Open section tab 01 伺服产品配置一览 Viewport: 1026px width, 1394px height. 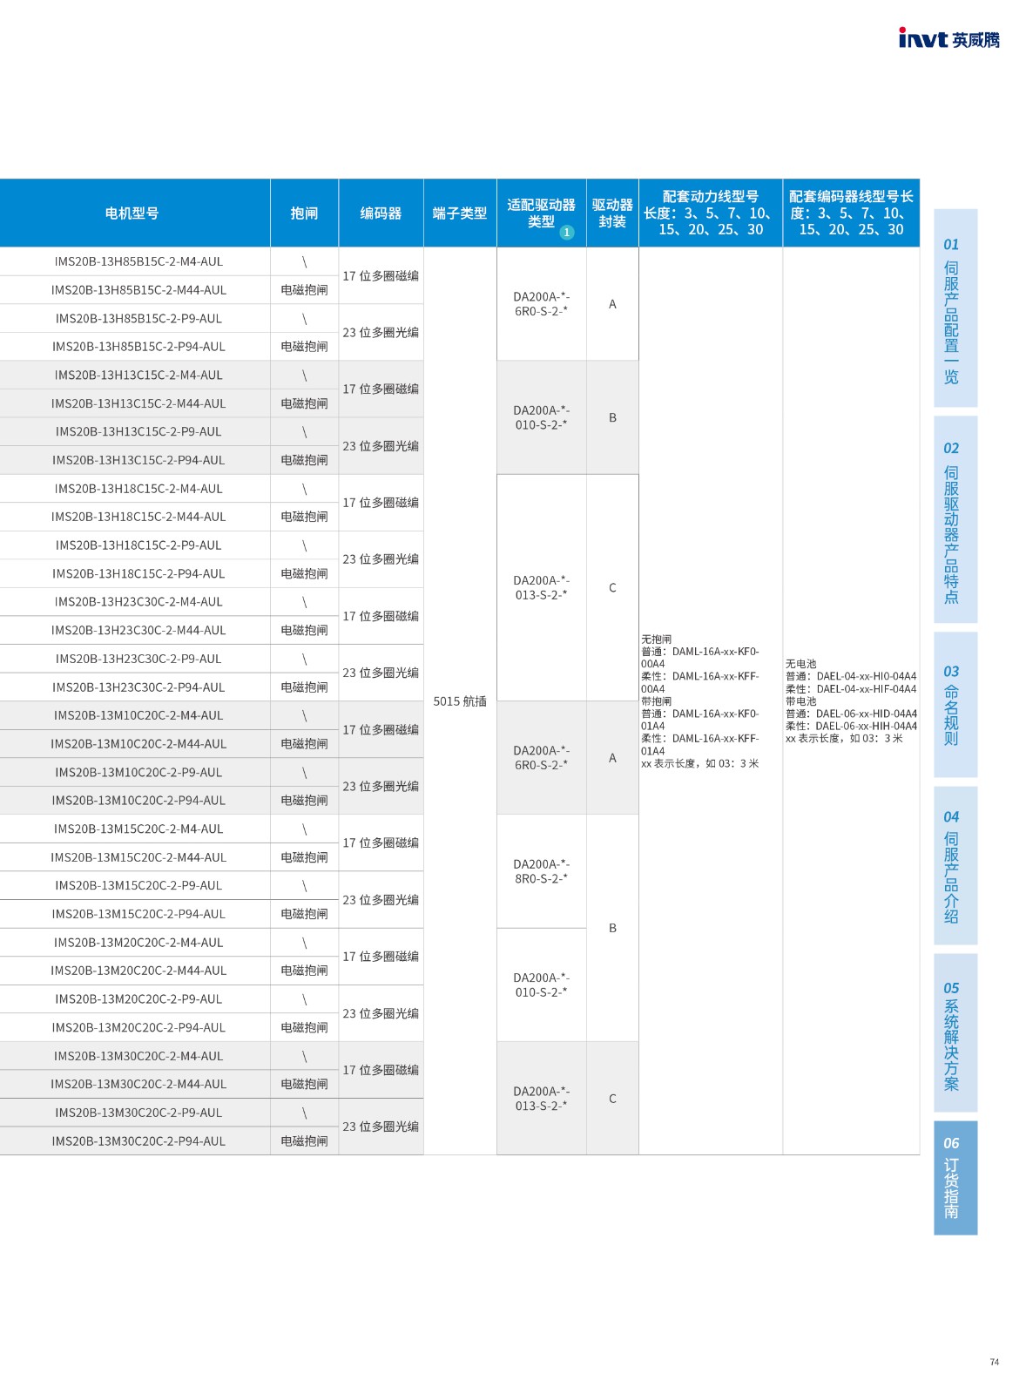pos(955,308)
